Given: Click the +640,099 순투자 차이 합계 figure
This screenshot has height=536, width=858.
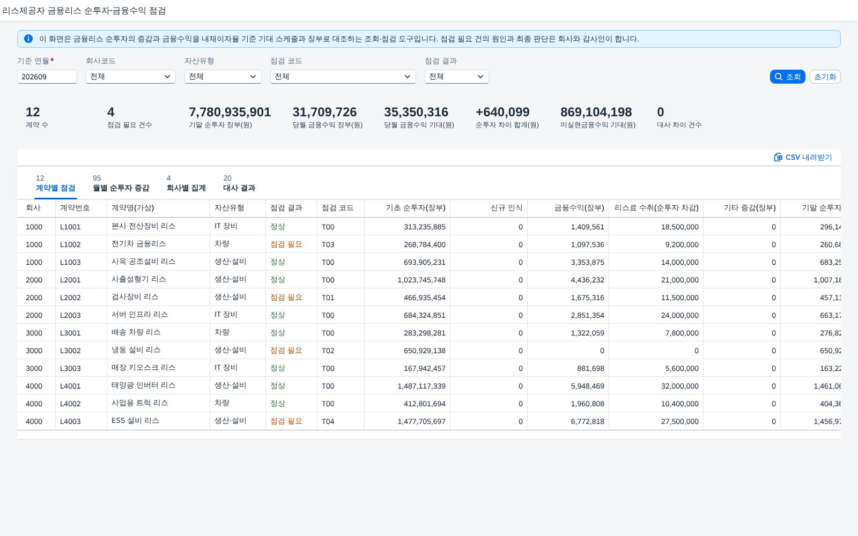Looking at the screenshot, I should click(x=502, y=112).
